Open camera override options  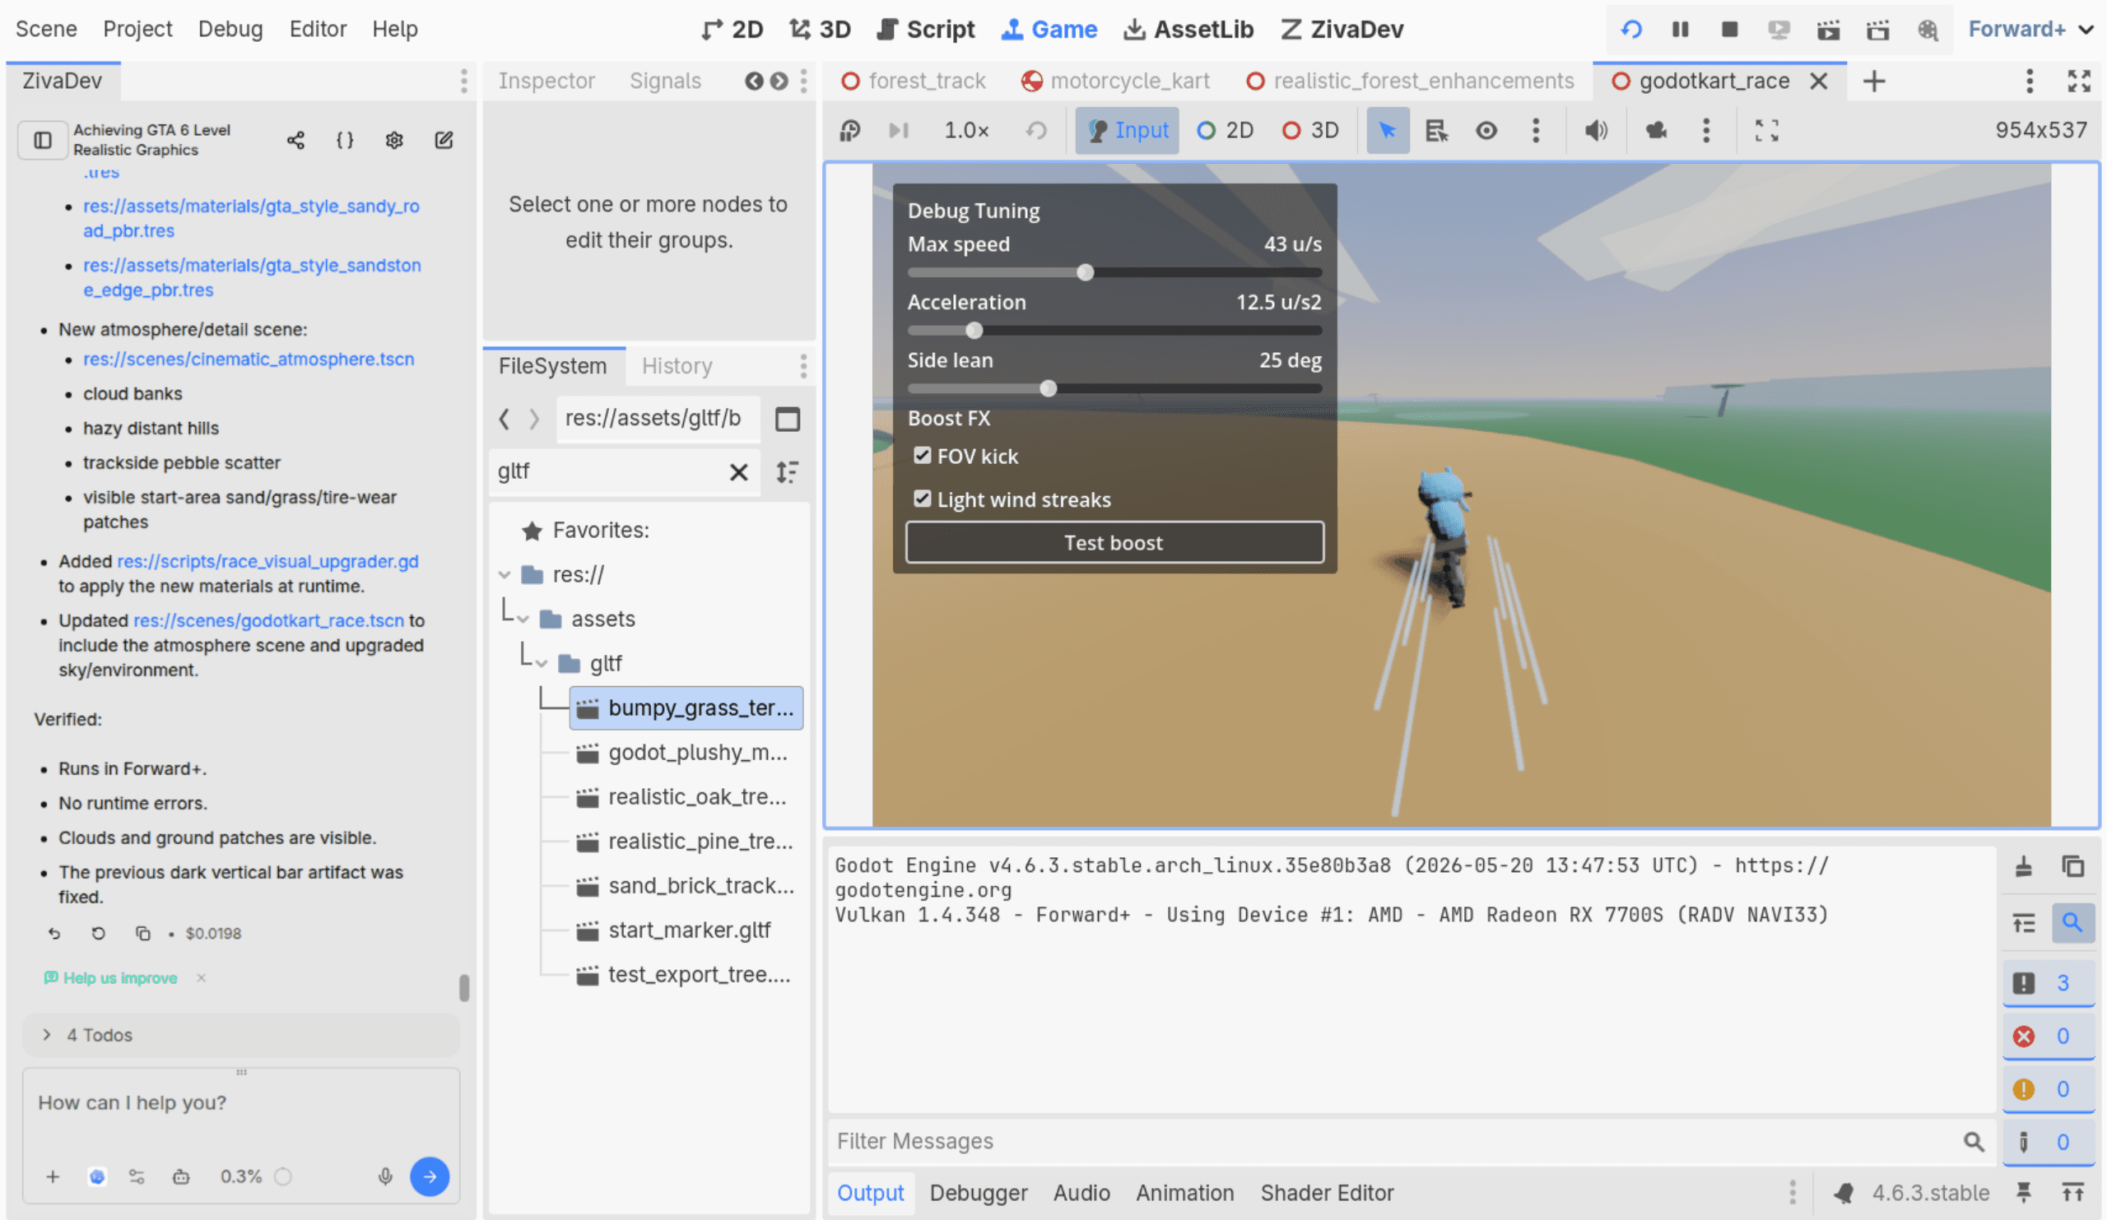coord(1705,130)
